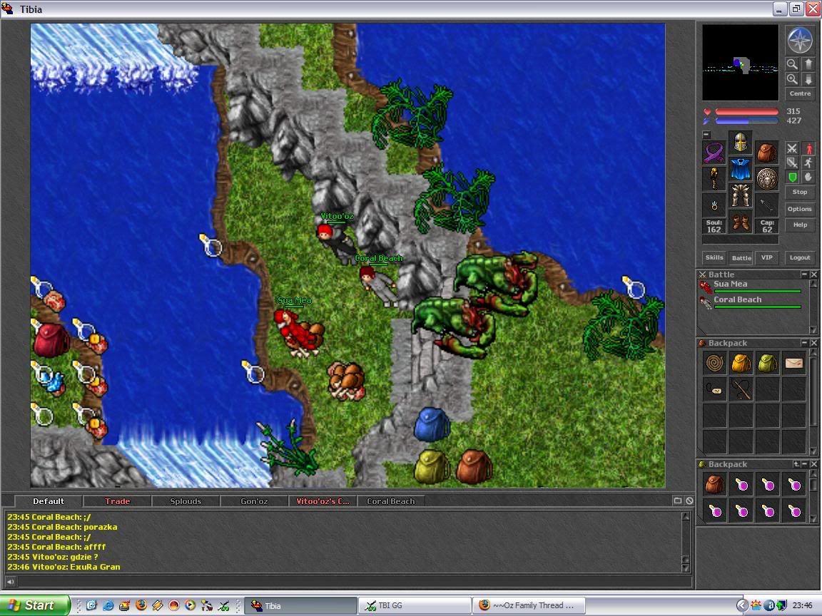The height and width of the screenshot is (616, 822).
Task: Select the purple scarf in the amulet slot
Action: 714,153
